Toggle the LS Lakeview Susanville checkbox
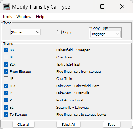Screen dimensions: 133x129 6,93
